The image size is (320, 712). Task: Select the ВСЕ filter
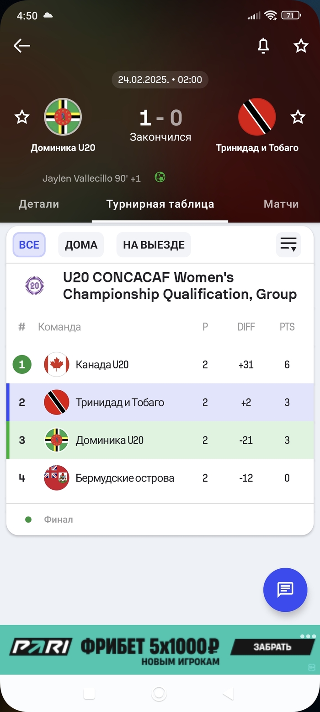29,245
